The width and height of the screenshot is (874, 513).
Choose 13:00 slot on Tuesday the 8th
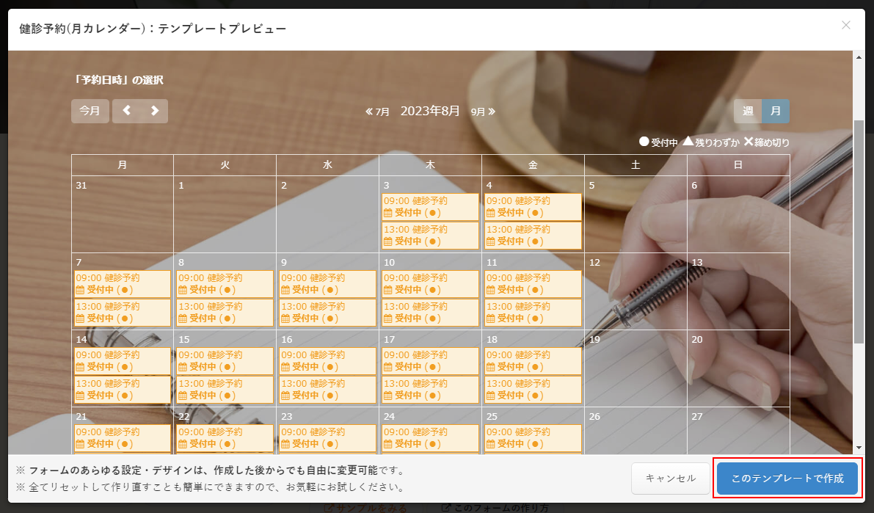(x=225, y=312)
